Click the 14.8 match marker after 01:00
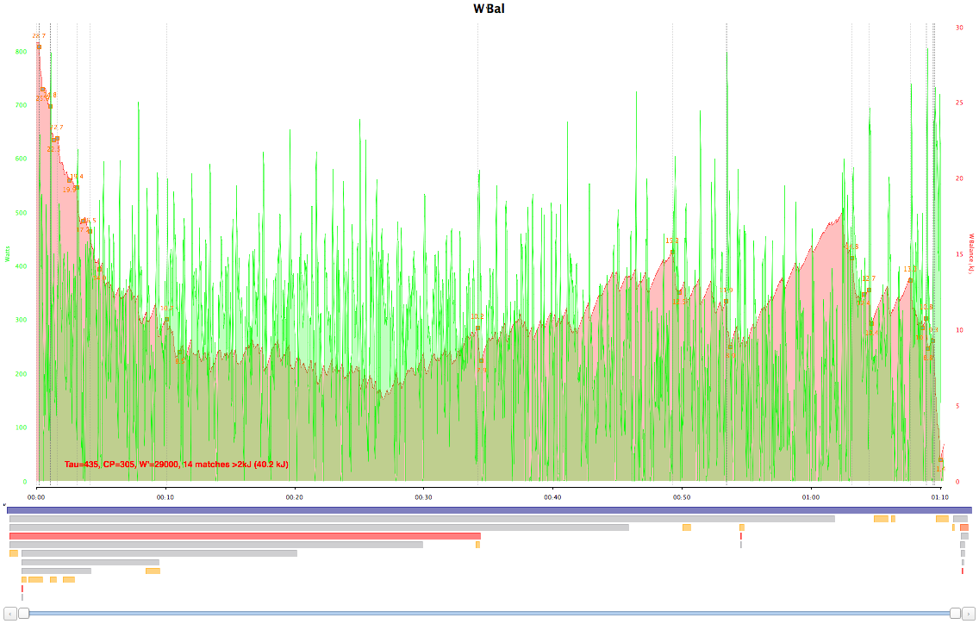This screenshot has width=979, height=624. (x=851, y=257)
